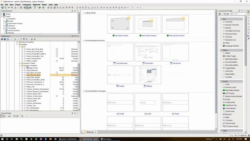
Task: Toggle the Turbine_Control_Bool value checkbox
Action: tap(57, 96)
